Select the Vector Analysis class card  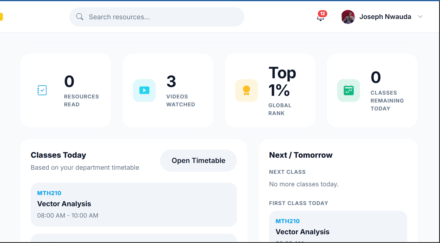coord(134,204)
